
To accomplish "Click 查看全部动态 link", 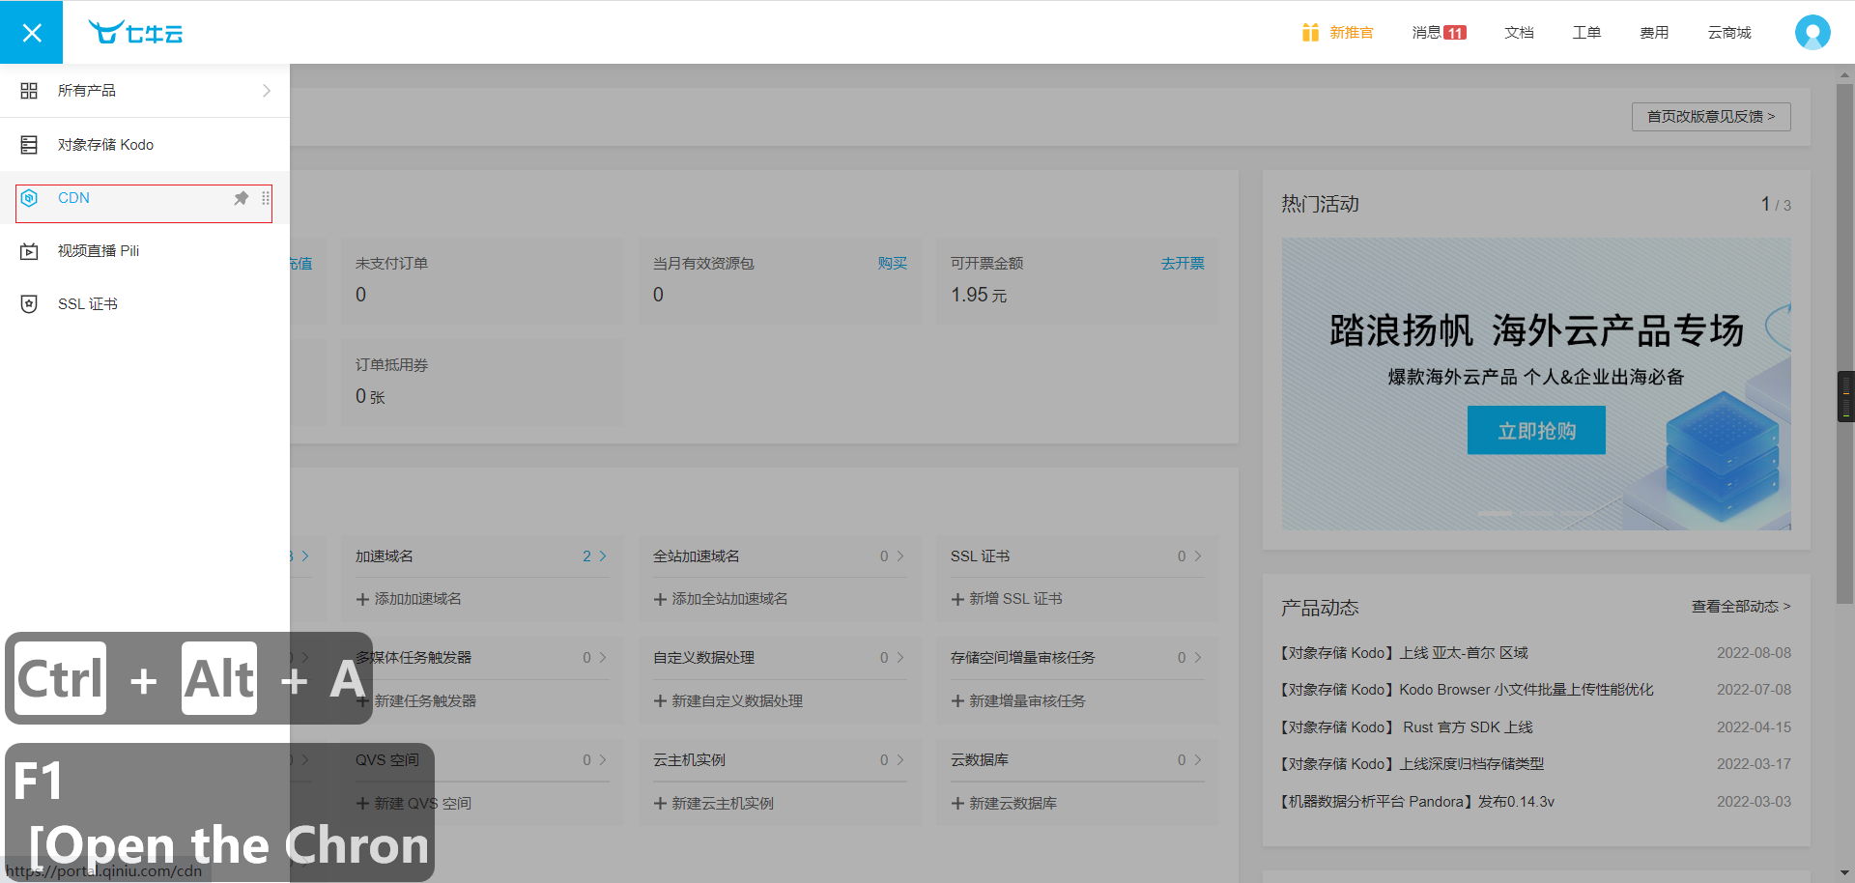I will [x=1741, y=607].
